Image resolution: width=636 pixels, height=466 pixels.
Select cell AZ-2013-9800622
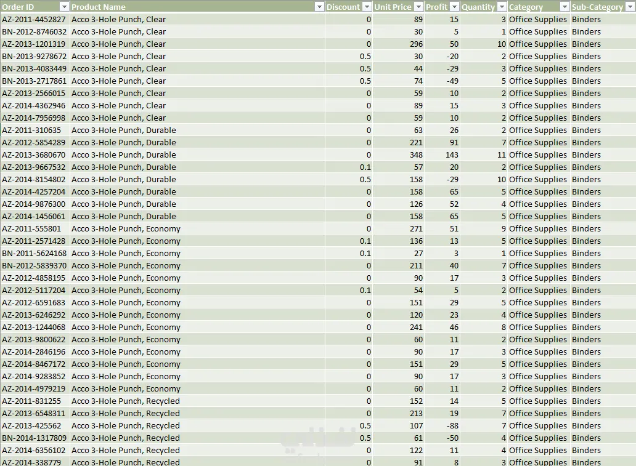click(x=34, y=340)
